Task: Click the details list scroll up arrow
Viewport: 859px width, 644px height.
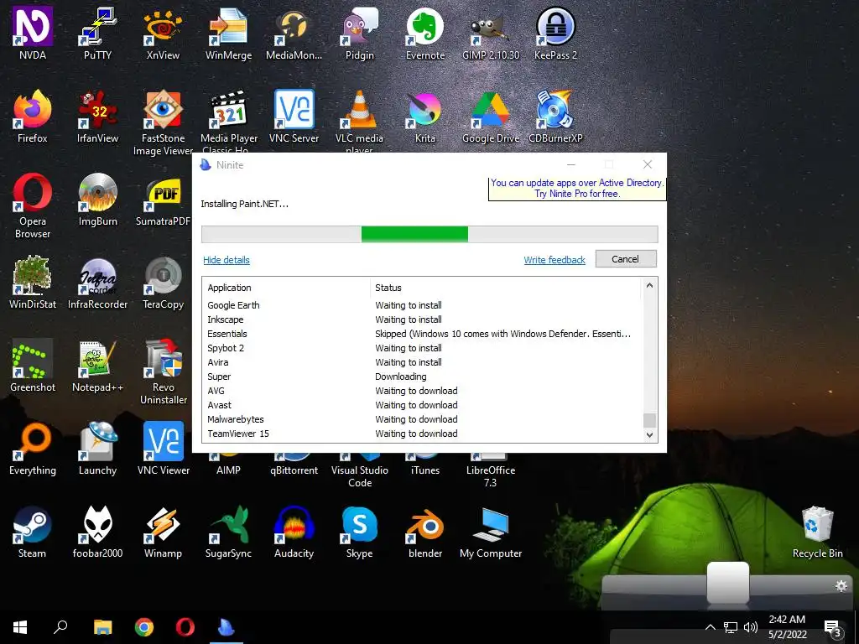Action: click(x=650, y=285)
